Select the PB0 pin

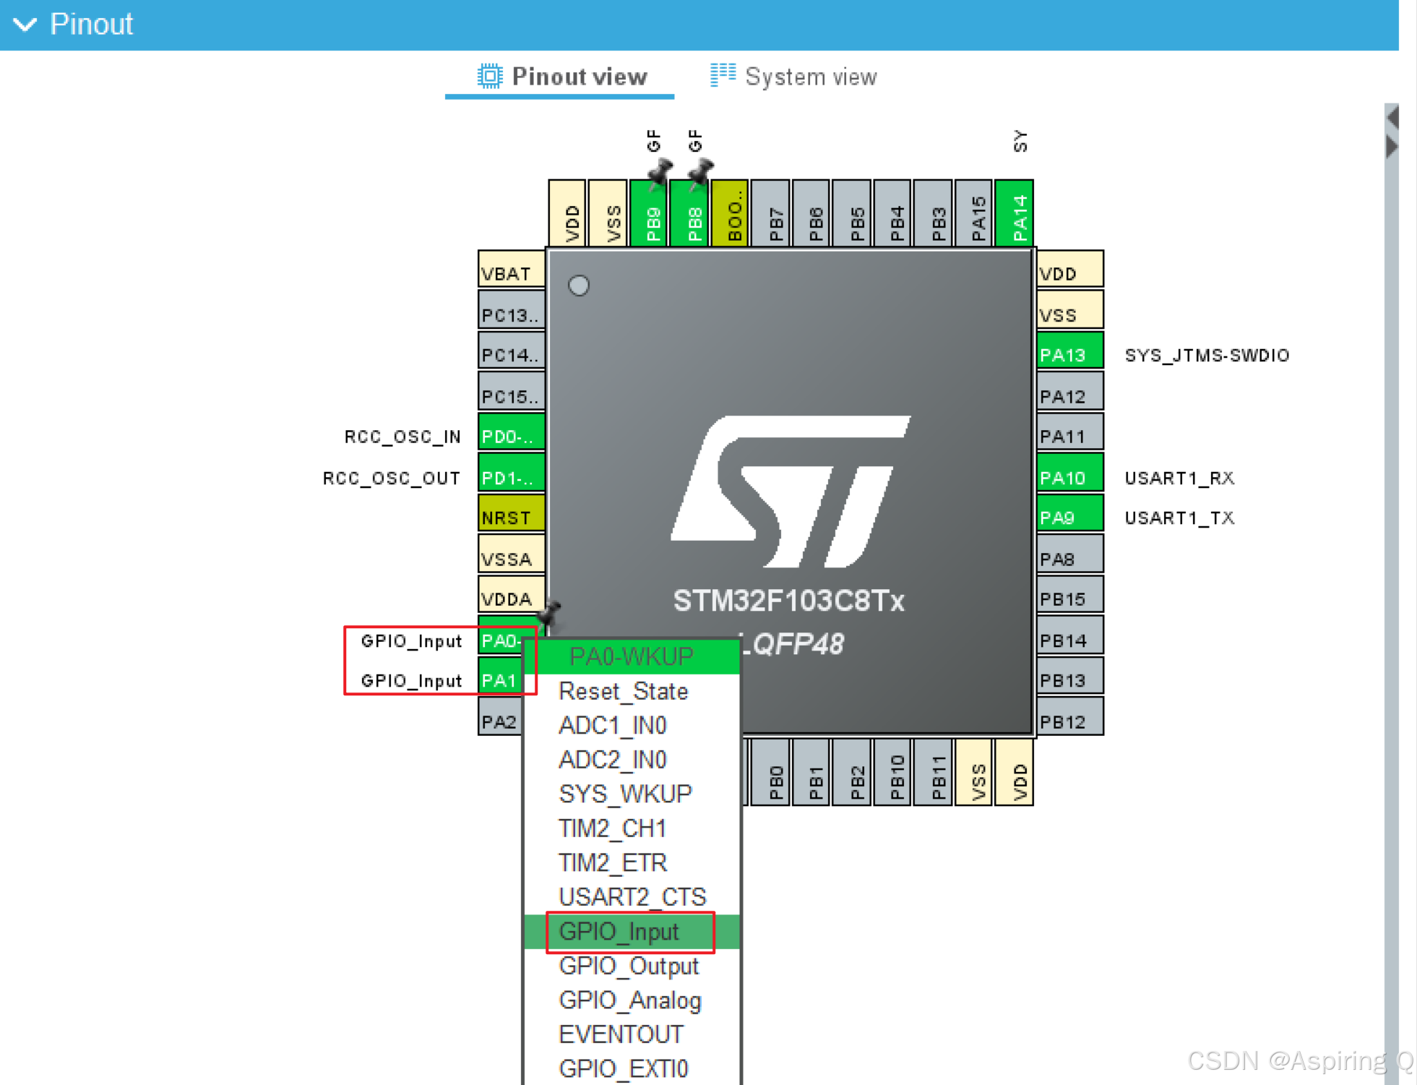770,772
